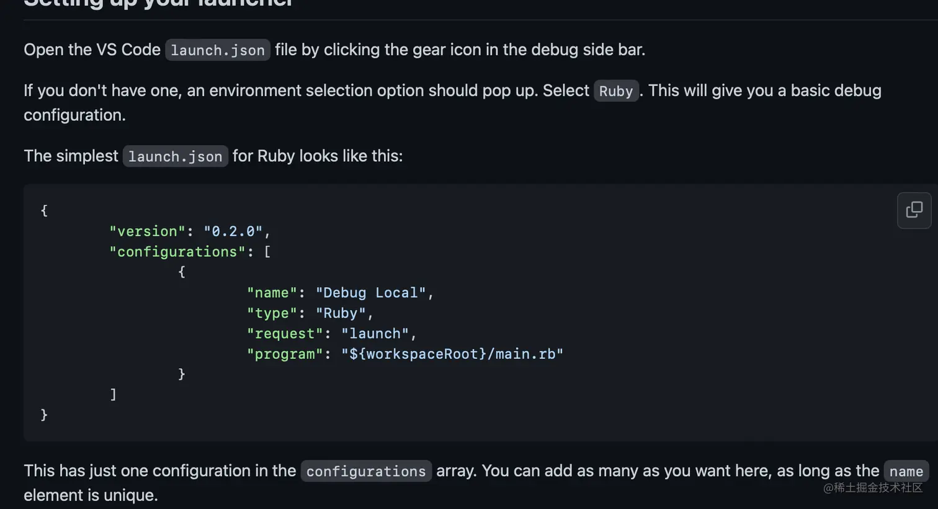Viewport: 938px width, 509px height.
Task: Click the "request" key in the code
Action: tap(285, 334)
